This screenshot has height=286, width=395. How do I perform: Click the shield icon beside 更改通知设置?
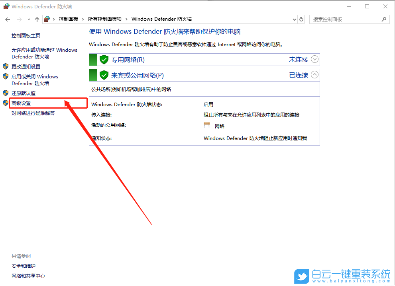5,66
